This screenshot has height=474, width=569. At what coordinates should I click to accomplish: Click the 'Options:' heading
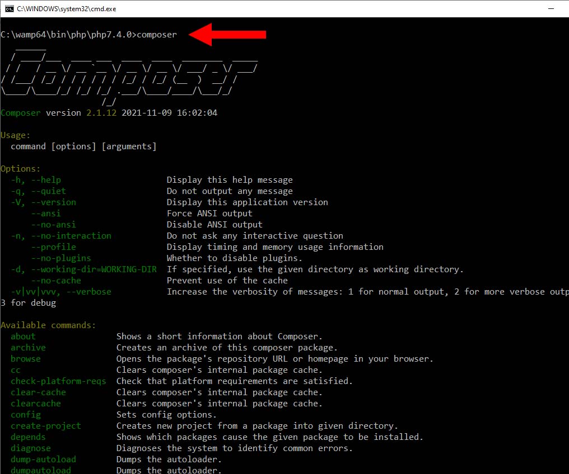[x=20, y=169]
